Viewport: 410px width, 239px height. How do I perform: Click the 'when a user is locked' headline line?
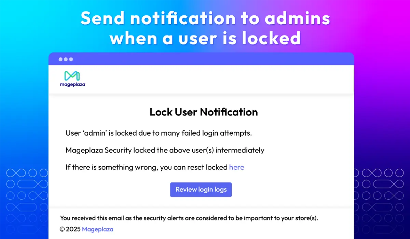tap(205, 38)
